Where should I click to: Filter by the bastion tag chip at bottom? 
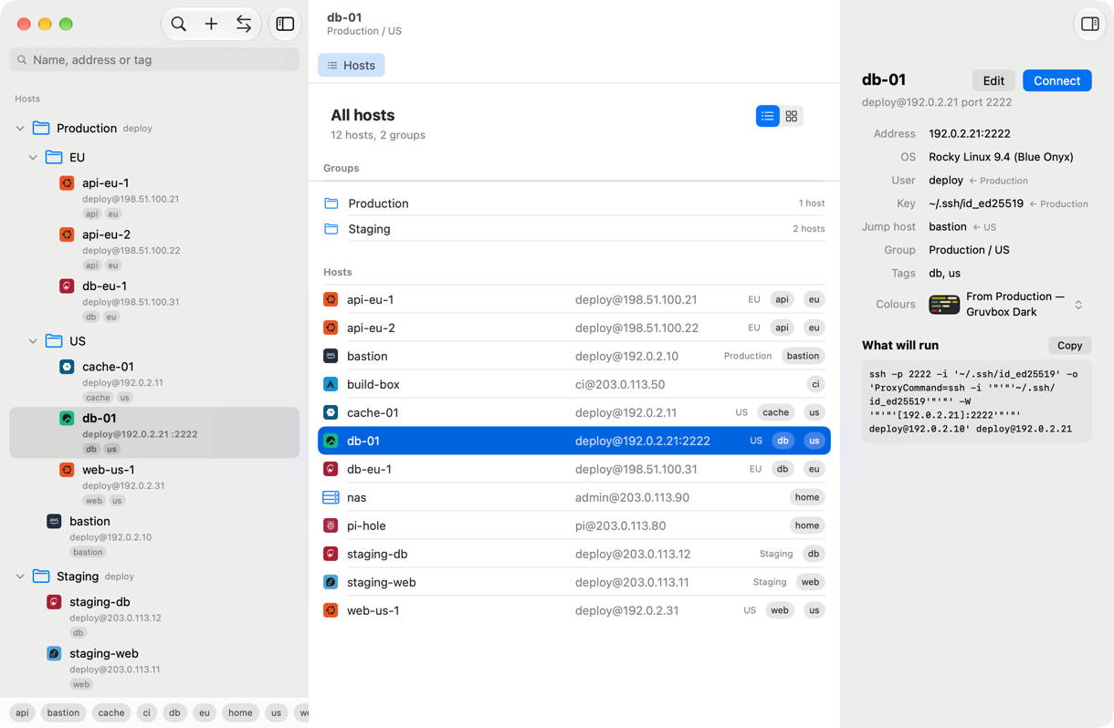[x=63, y=713]
